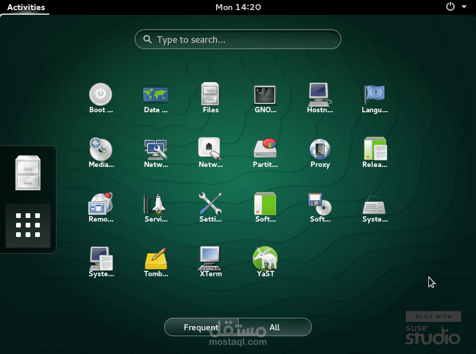Click the search field at the top
The height and width of the screenshot is (354, 476).
tap(237, 39)
